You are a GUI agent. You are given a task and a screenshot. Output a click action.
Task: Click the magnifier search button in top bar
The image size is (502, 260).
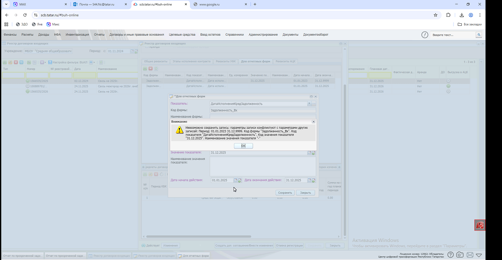point(479,35)
